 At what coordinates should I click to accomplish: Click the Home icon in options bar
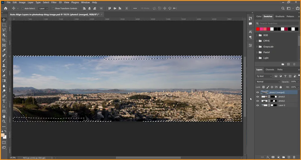5,8
